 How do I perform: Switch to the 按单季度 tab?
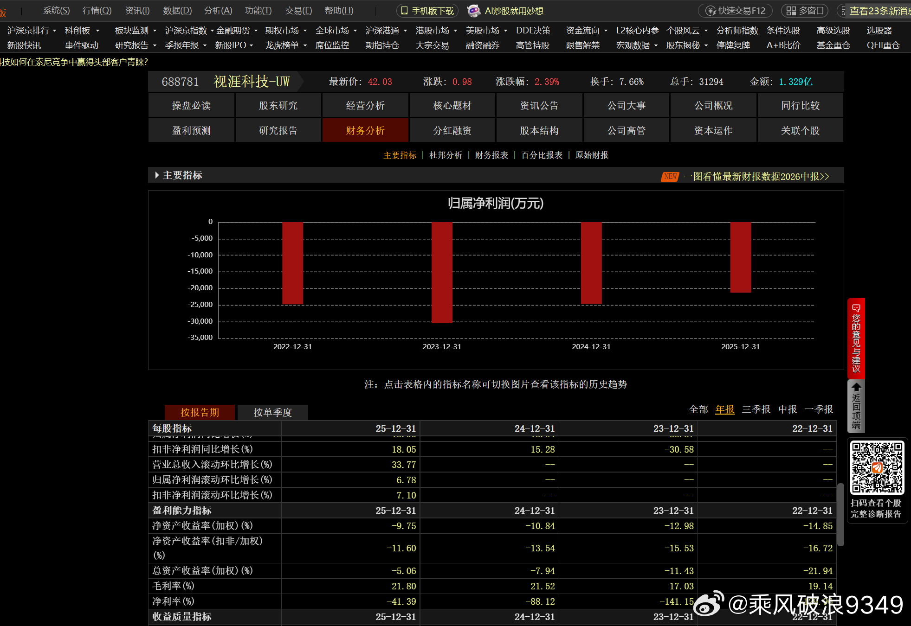[273, 412]
